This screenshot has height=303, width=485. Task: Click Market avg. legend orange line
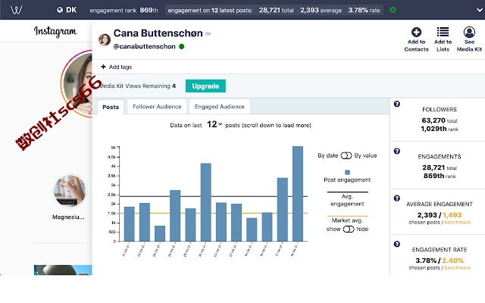(348, 216)
